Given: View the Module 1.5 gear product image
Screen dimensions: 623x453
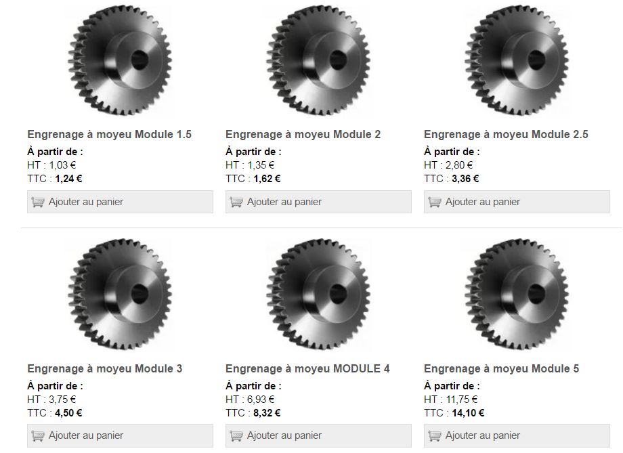Looking at the screenshot, I should point(120,60).
